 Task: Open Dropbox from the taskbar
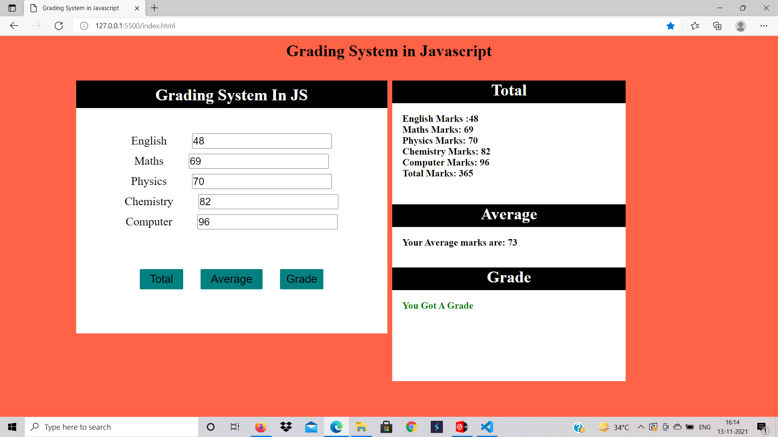click(286, 427)
